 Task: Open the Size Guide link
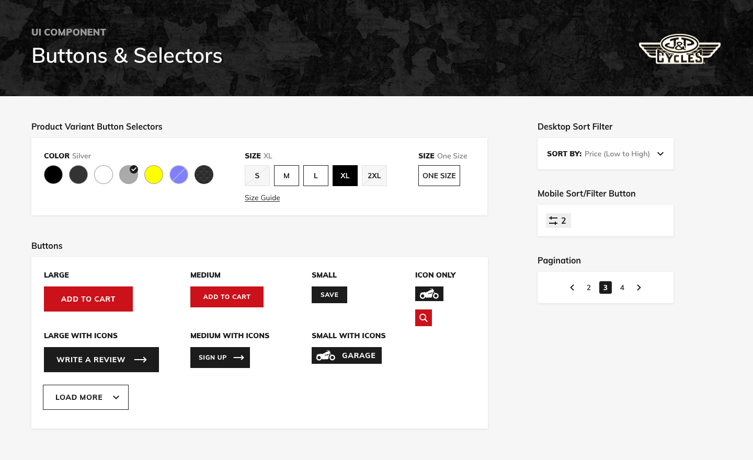click(262, 198)
